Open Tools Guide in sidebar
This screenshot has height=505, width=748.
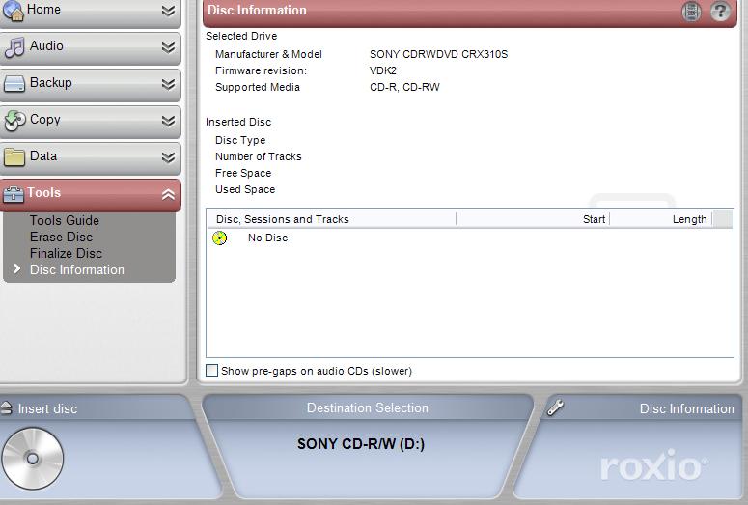[x=65, y=220]
